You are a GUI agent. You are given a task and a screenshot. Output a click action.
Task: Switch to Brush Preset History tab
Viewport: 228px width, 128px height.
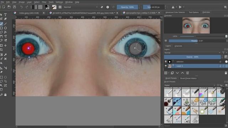pyautogui.click(x=188, y=78)
